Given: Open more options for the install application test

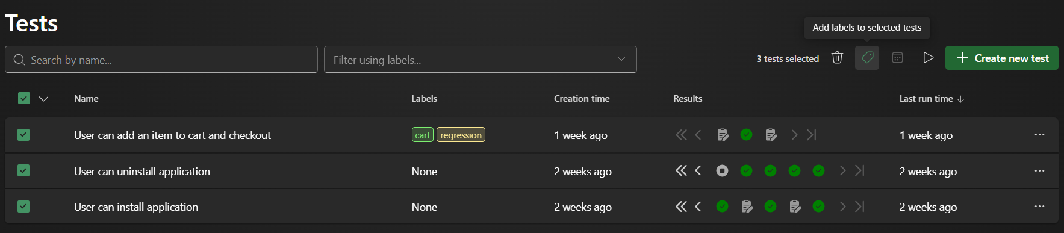Looking at the screenshot, I should click(x=1039, y=207).
